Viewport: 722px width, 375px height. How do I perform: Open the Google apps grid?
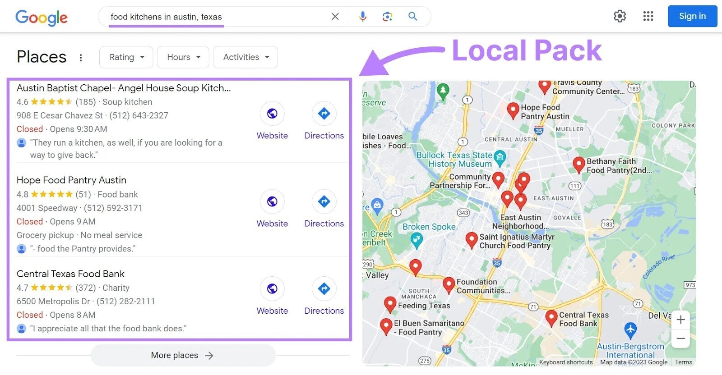648,17
